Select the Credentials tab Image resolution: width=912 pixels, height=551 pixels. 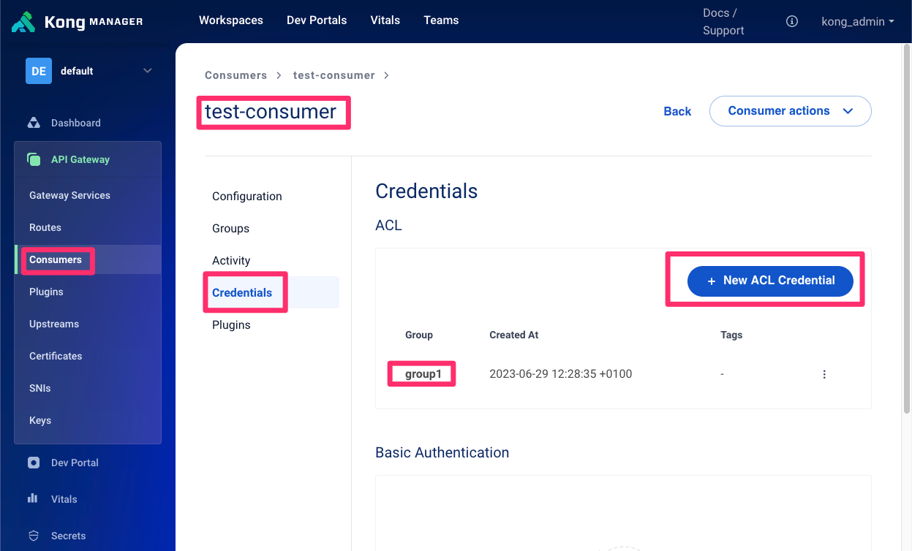click(242, 292)
